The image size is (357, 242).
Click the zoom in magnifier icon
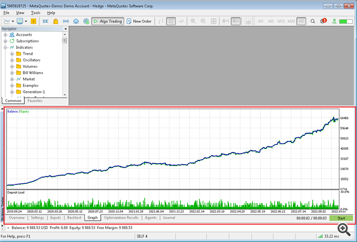click(193, 21)
